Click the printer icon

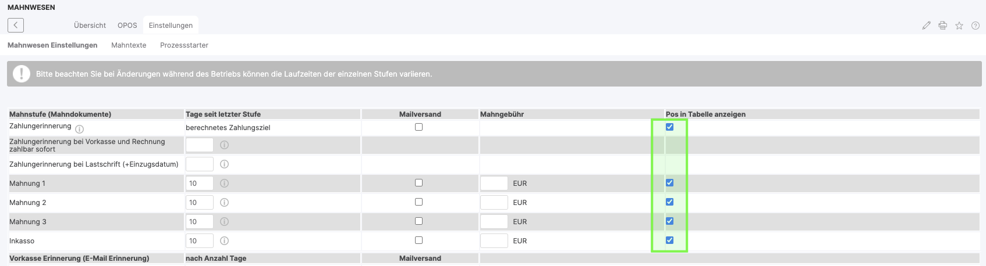pyautogui.click(x=943, y=26)
